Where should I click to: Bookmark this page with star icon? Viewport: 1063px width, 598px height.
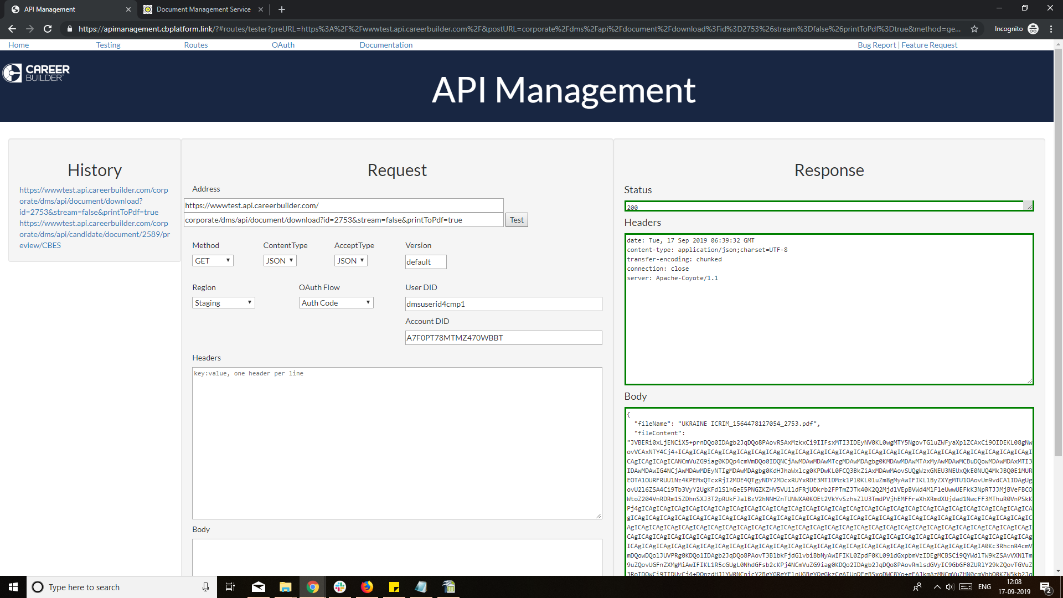tap(974, 29)
